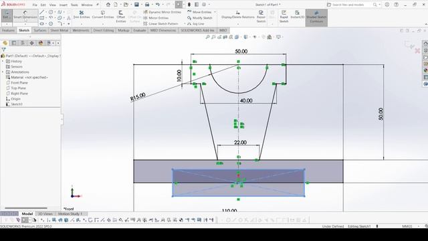This screenshot has height=241, width=428.
Task: Select the Sketch Fillet tool
Action: [60, 24]
